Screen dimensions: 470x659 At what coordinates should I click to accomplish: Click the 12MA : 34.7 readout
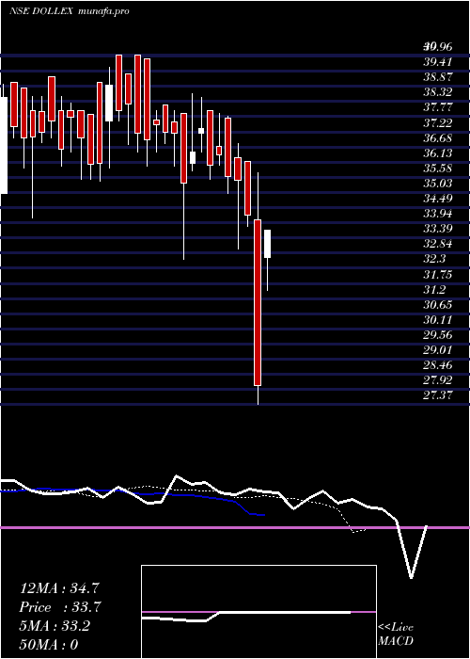[x=59, y=588]
